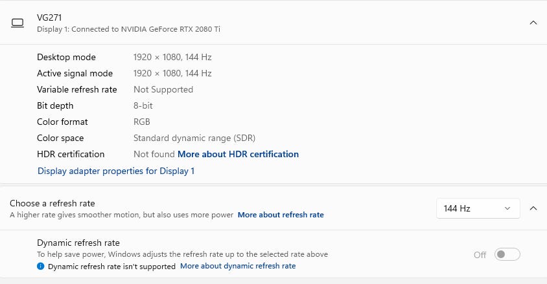Toggle the Dynamic refresh rate switch

[507, 255]
